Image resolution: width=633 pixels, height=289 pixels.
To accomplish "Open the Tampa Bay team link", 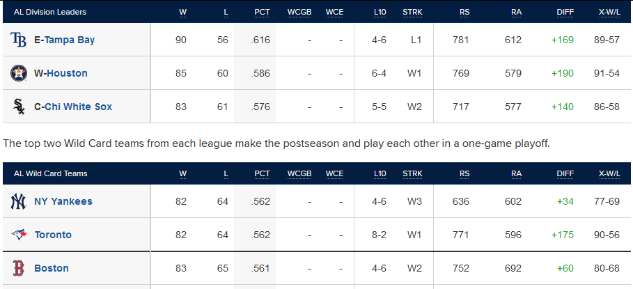I will (x=70, y=40).
